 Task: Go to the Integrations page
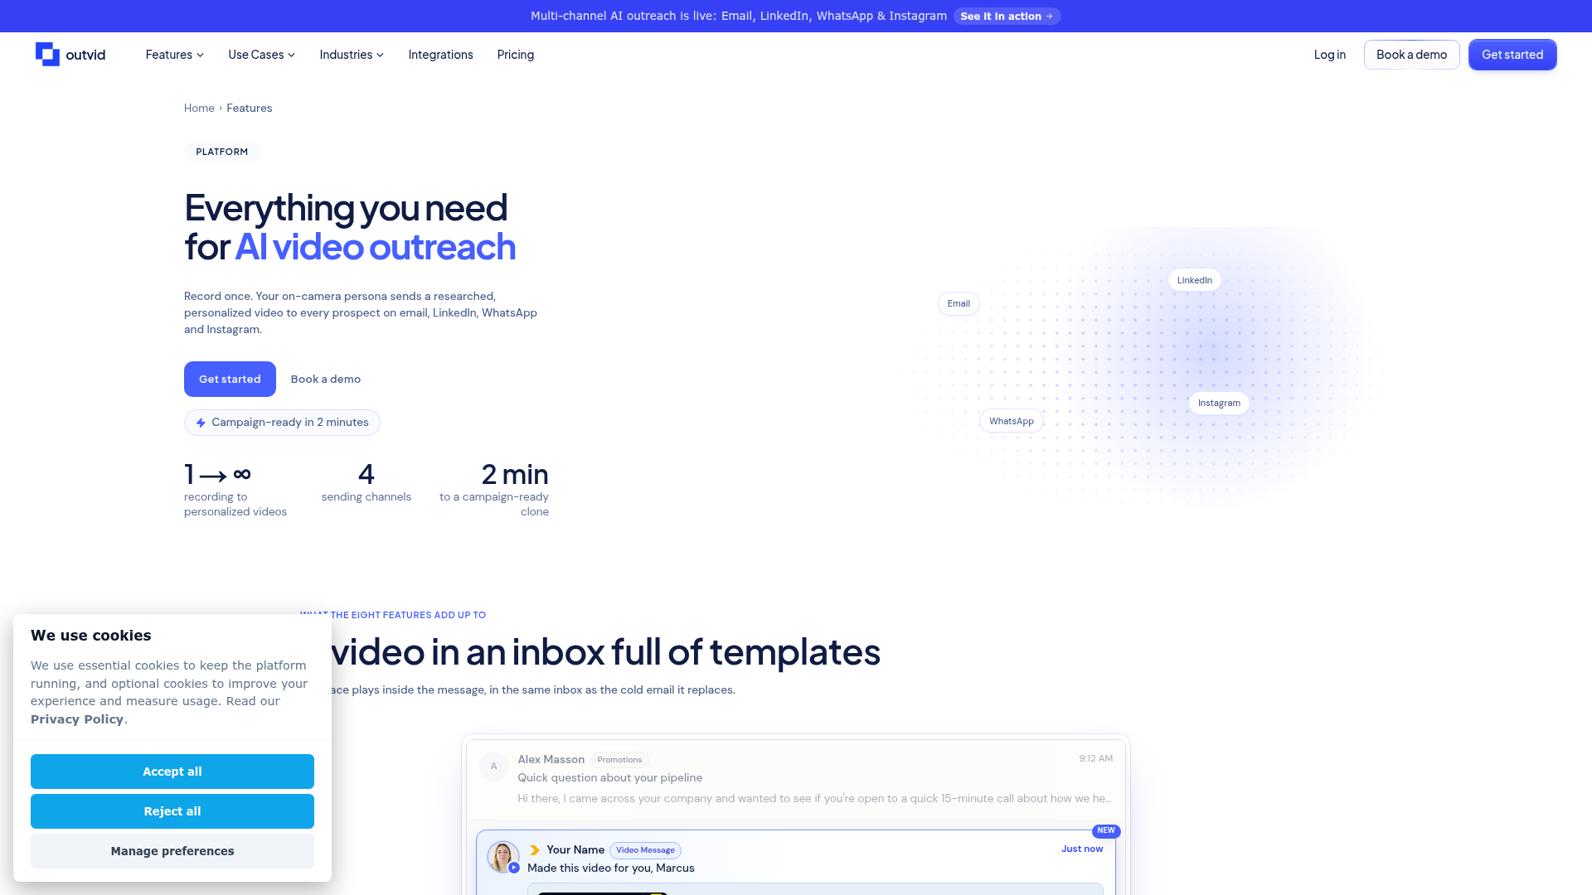point(440,55)
